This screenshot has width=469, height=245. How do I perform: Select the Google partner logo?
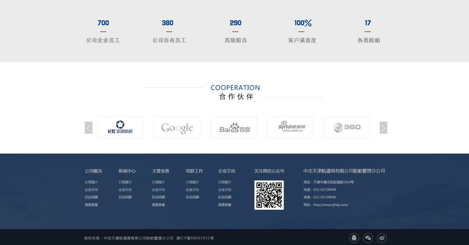(177, 127)
